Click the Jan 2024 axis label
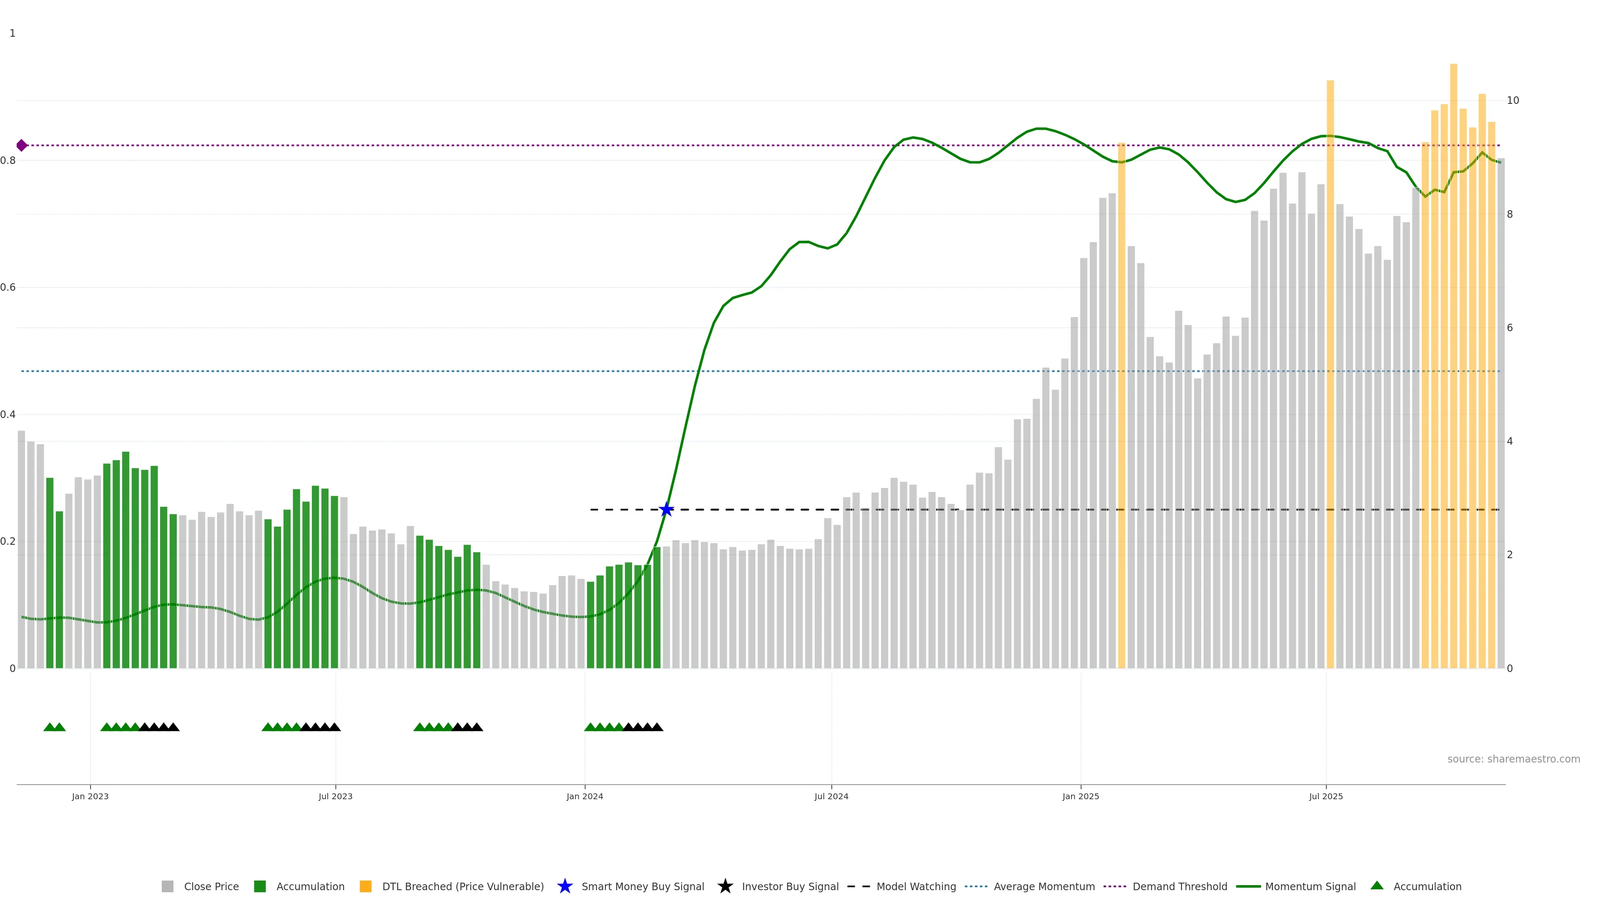The height and width of the screenshot is (901, 1601). 584,797
